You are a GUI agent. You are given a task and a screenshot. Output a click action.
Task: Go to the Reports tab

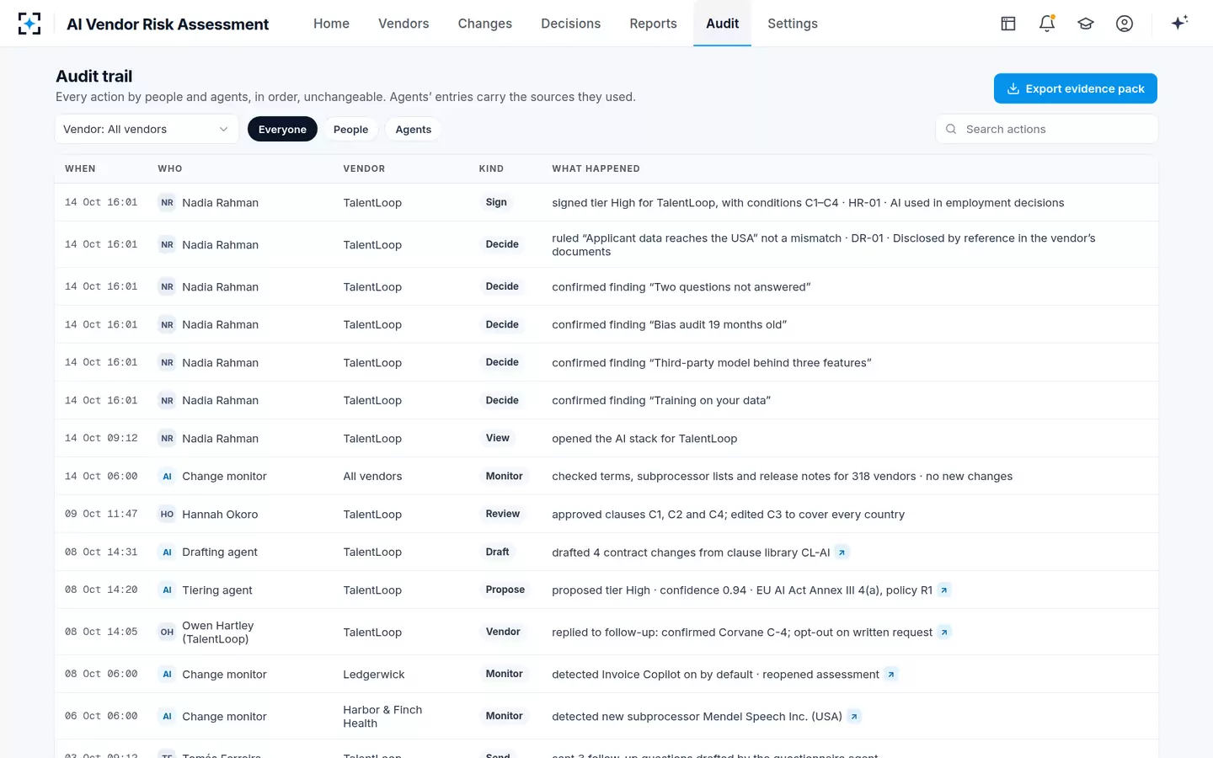tap(653, 24)
